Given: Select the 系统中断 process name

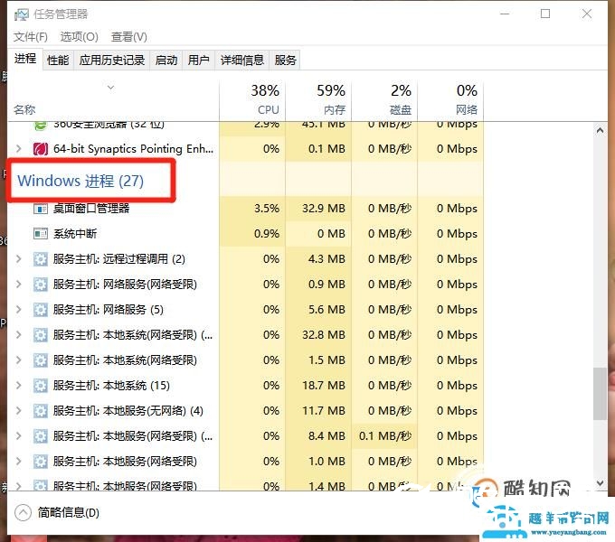Looking at the screenshot, I should click(75, 234).
